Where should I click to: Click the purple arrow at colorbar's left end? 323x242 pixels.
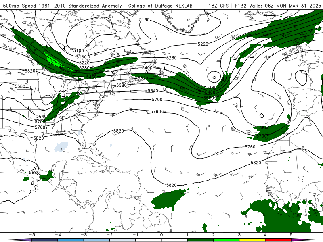(x=19, y=240)
